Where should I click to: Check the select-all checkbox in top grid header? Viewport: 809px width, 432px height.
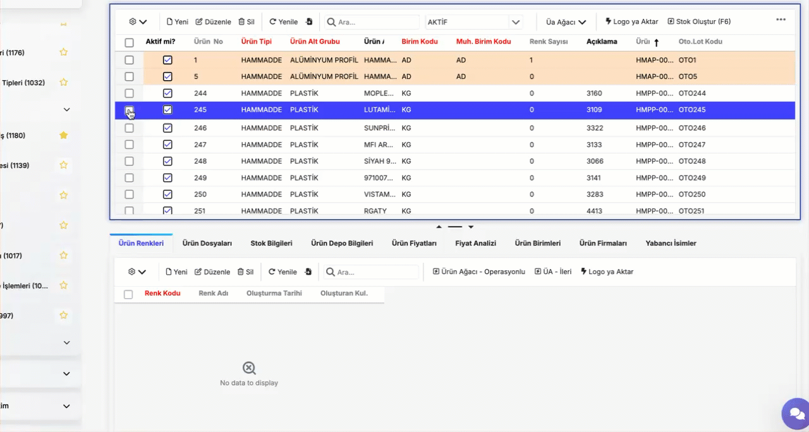[x=129, y=42]
